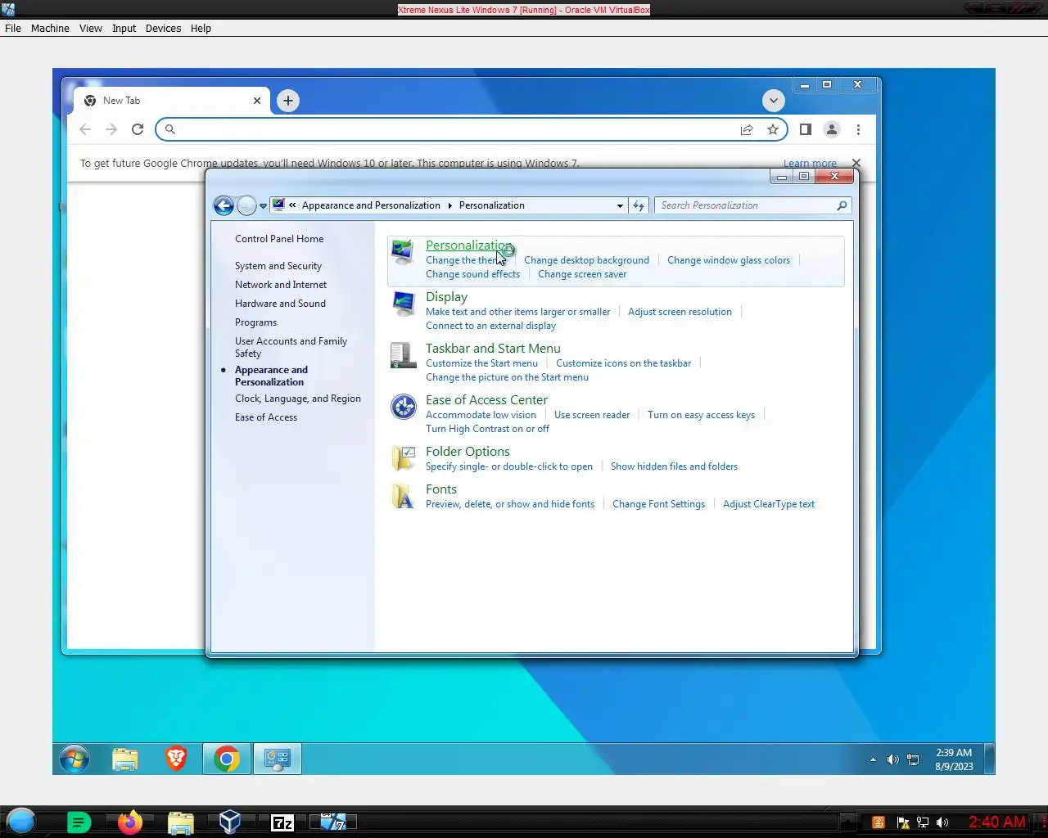Show hidden guest tray icons
The height and width of the screenshot is (838, 1048).
pos(873,759)
